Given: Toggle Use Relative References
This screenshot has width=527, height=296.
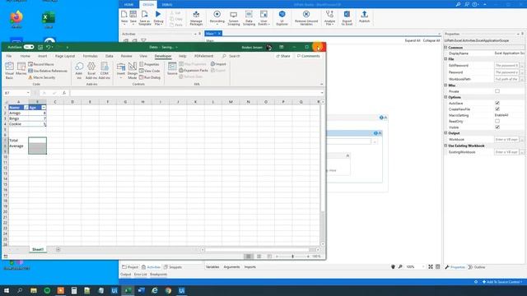Looking at the screenshot, I should point(48,71).
